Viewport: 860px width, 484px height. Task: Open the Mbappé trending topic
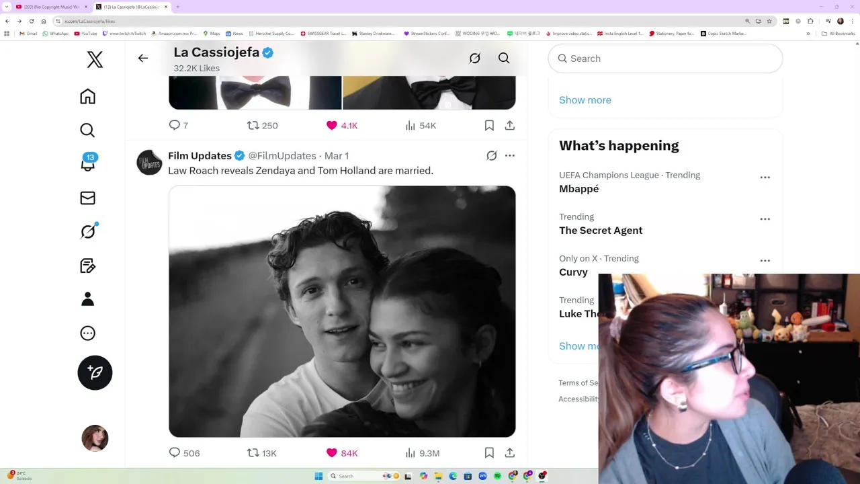click(x=579, y=189)
